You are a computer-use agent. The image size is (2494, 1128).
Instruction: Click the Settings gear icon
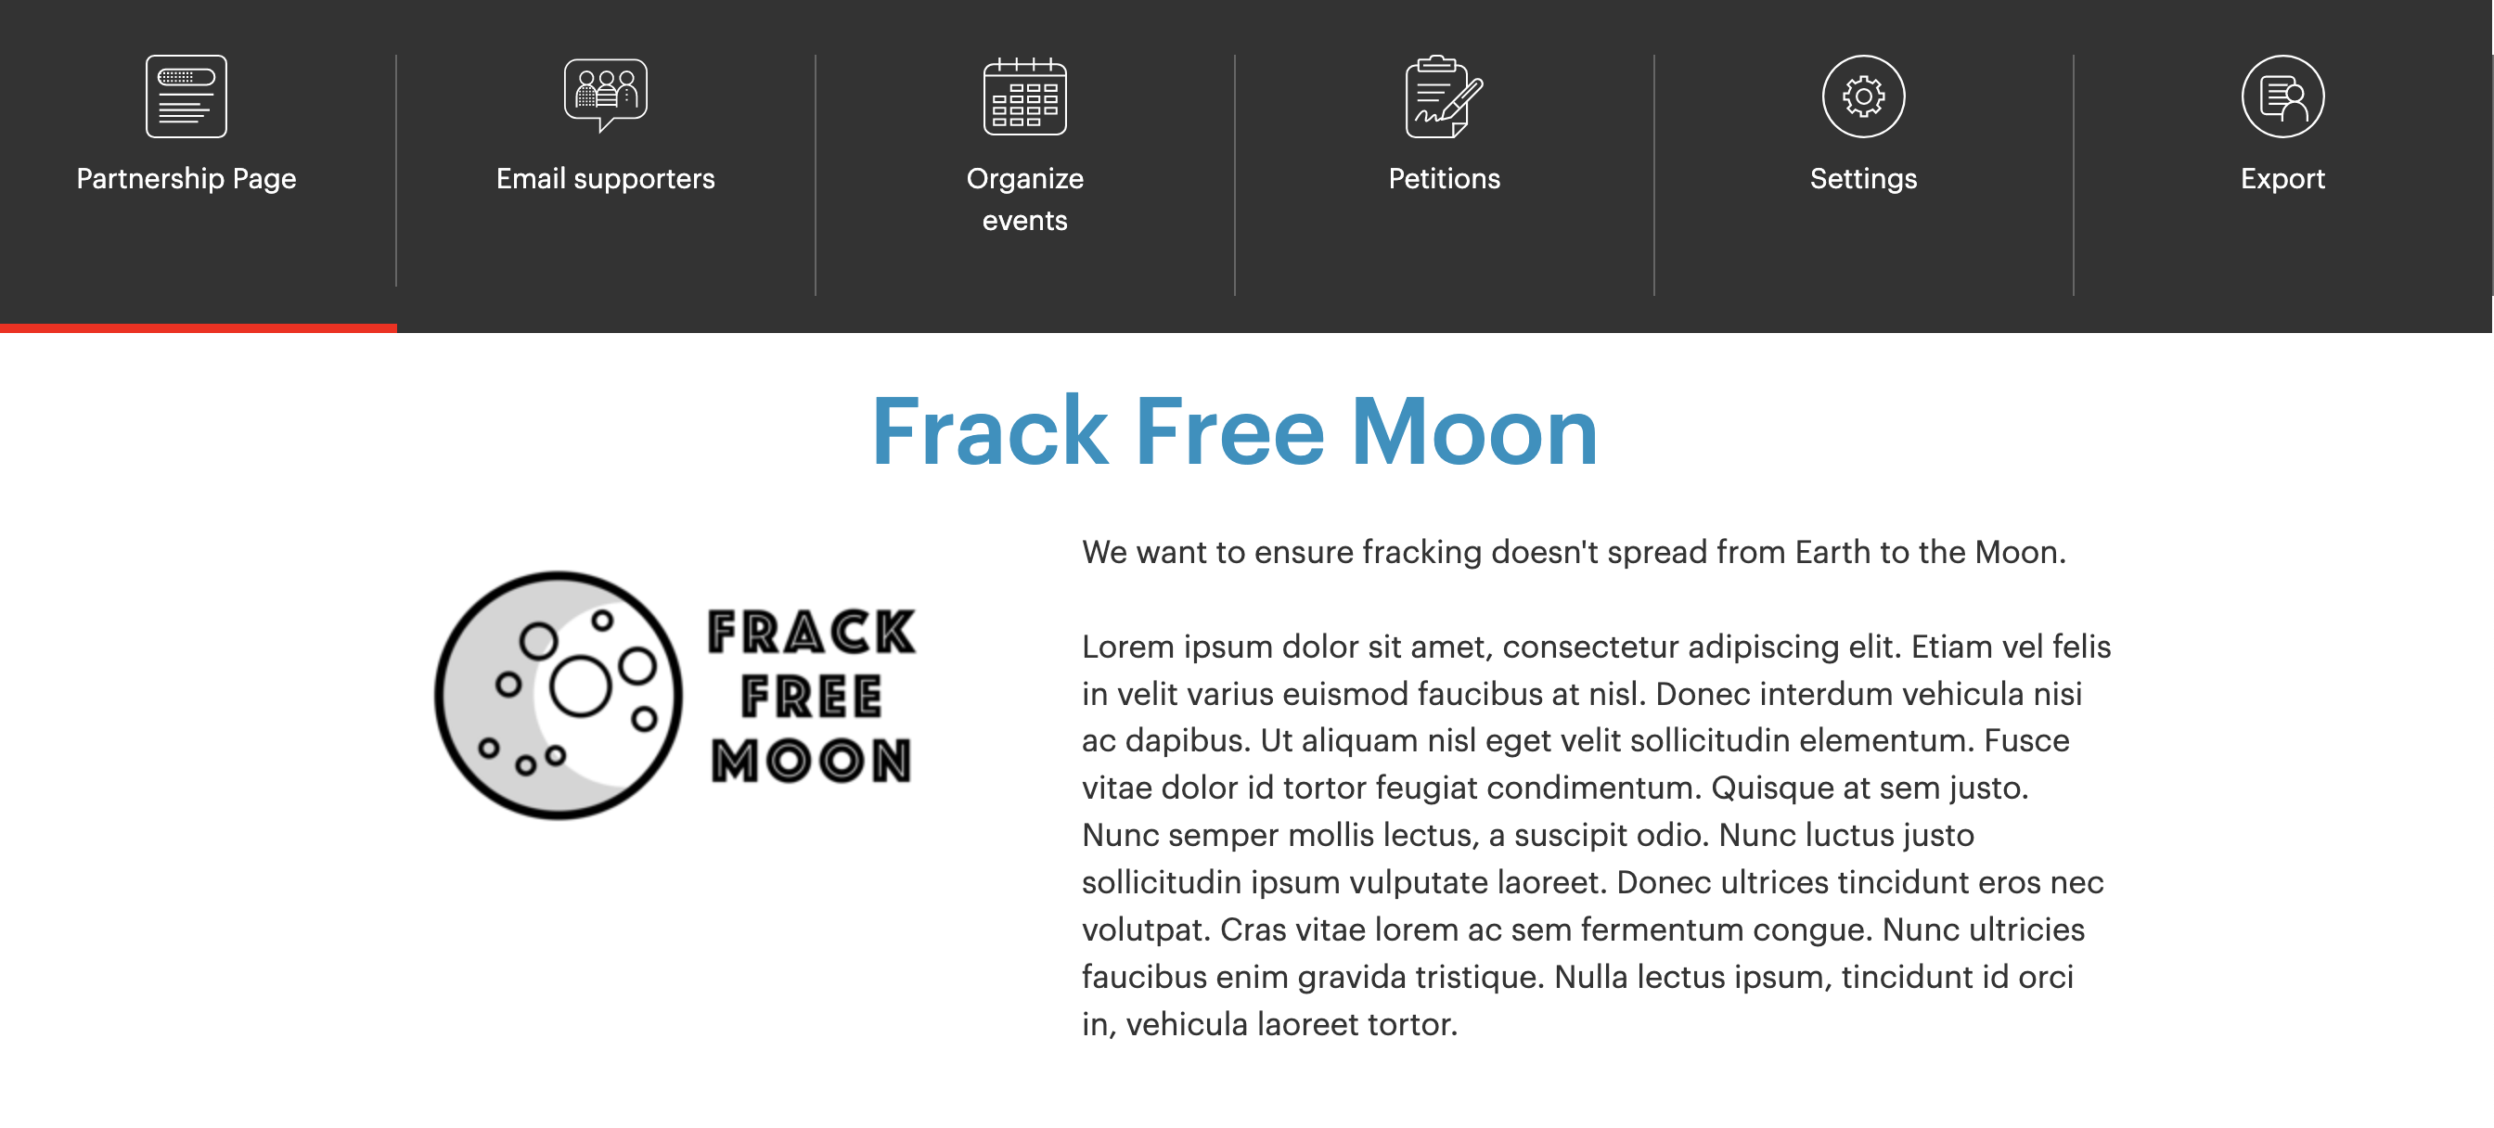(1863, 96)
